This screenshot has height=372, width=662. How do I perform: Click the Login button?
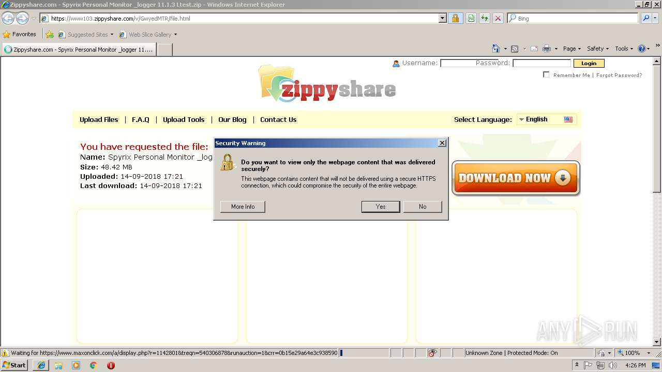point(589,63)
